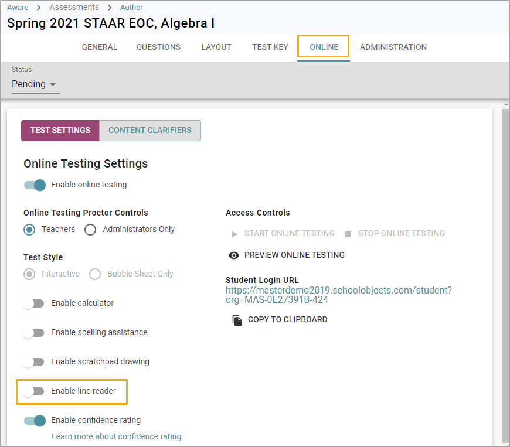The width and height of the screenshot is (510, 447).
Task: Switch to Content Clarifiers section
Action: tap(150, 131)
